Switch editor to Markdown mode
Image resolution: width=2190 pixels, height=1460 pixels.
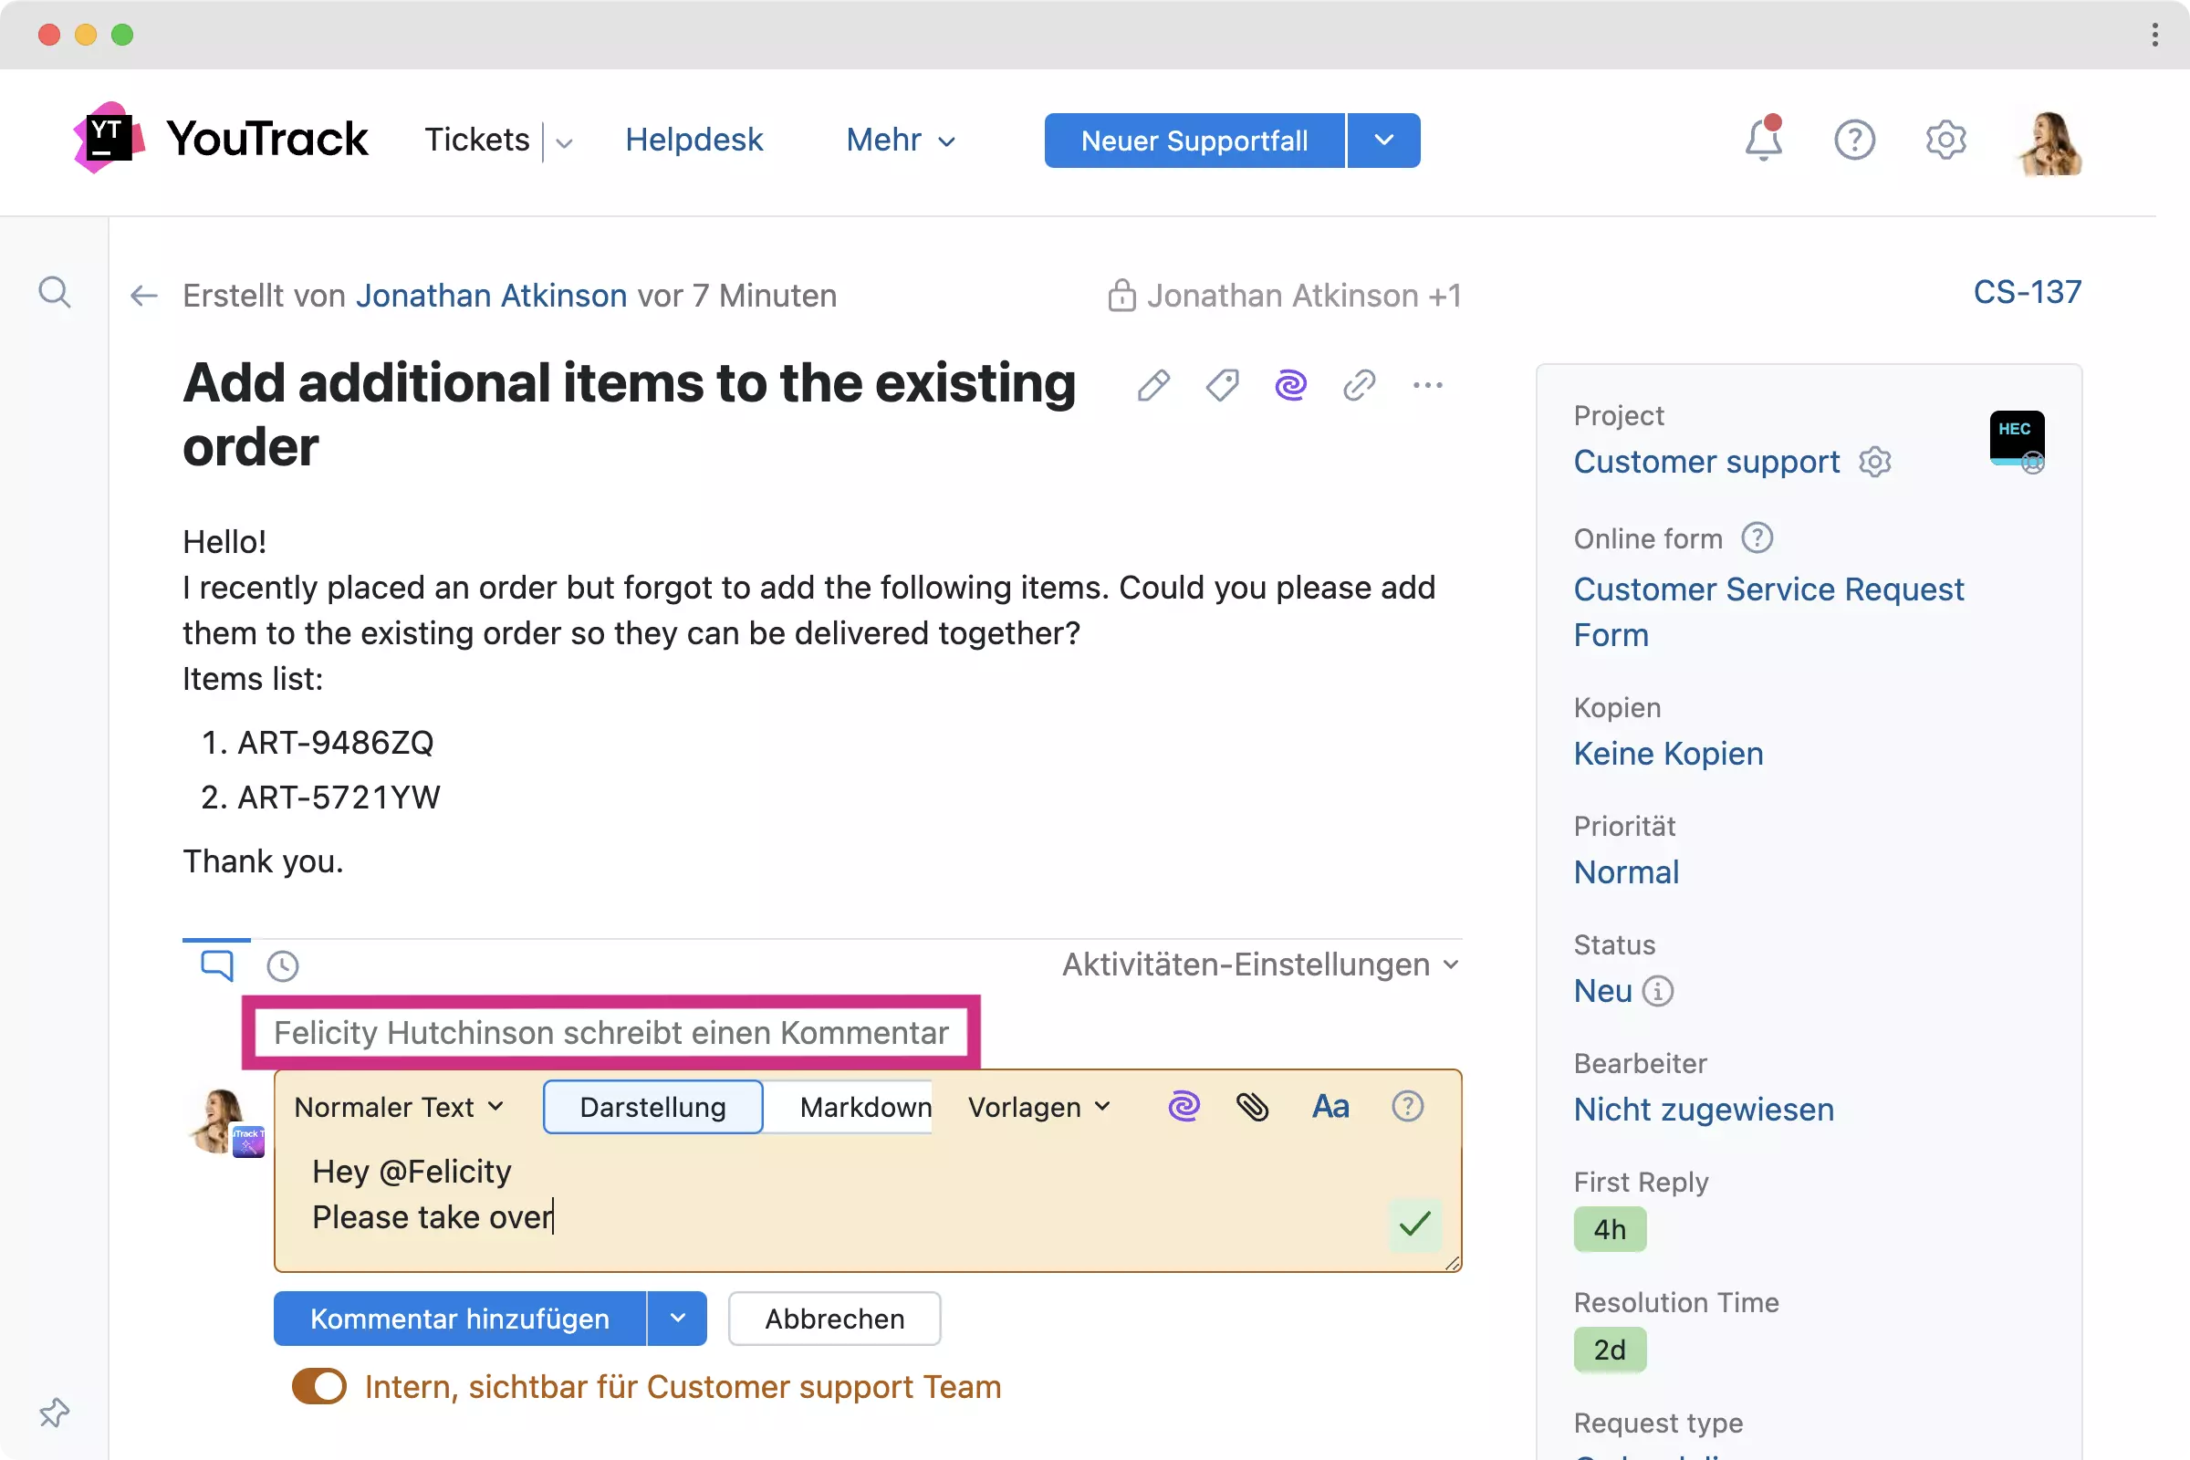point(864,1106)
